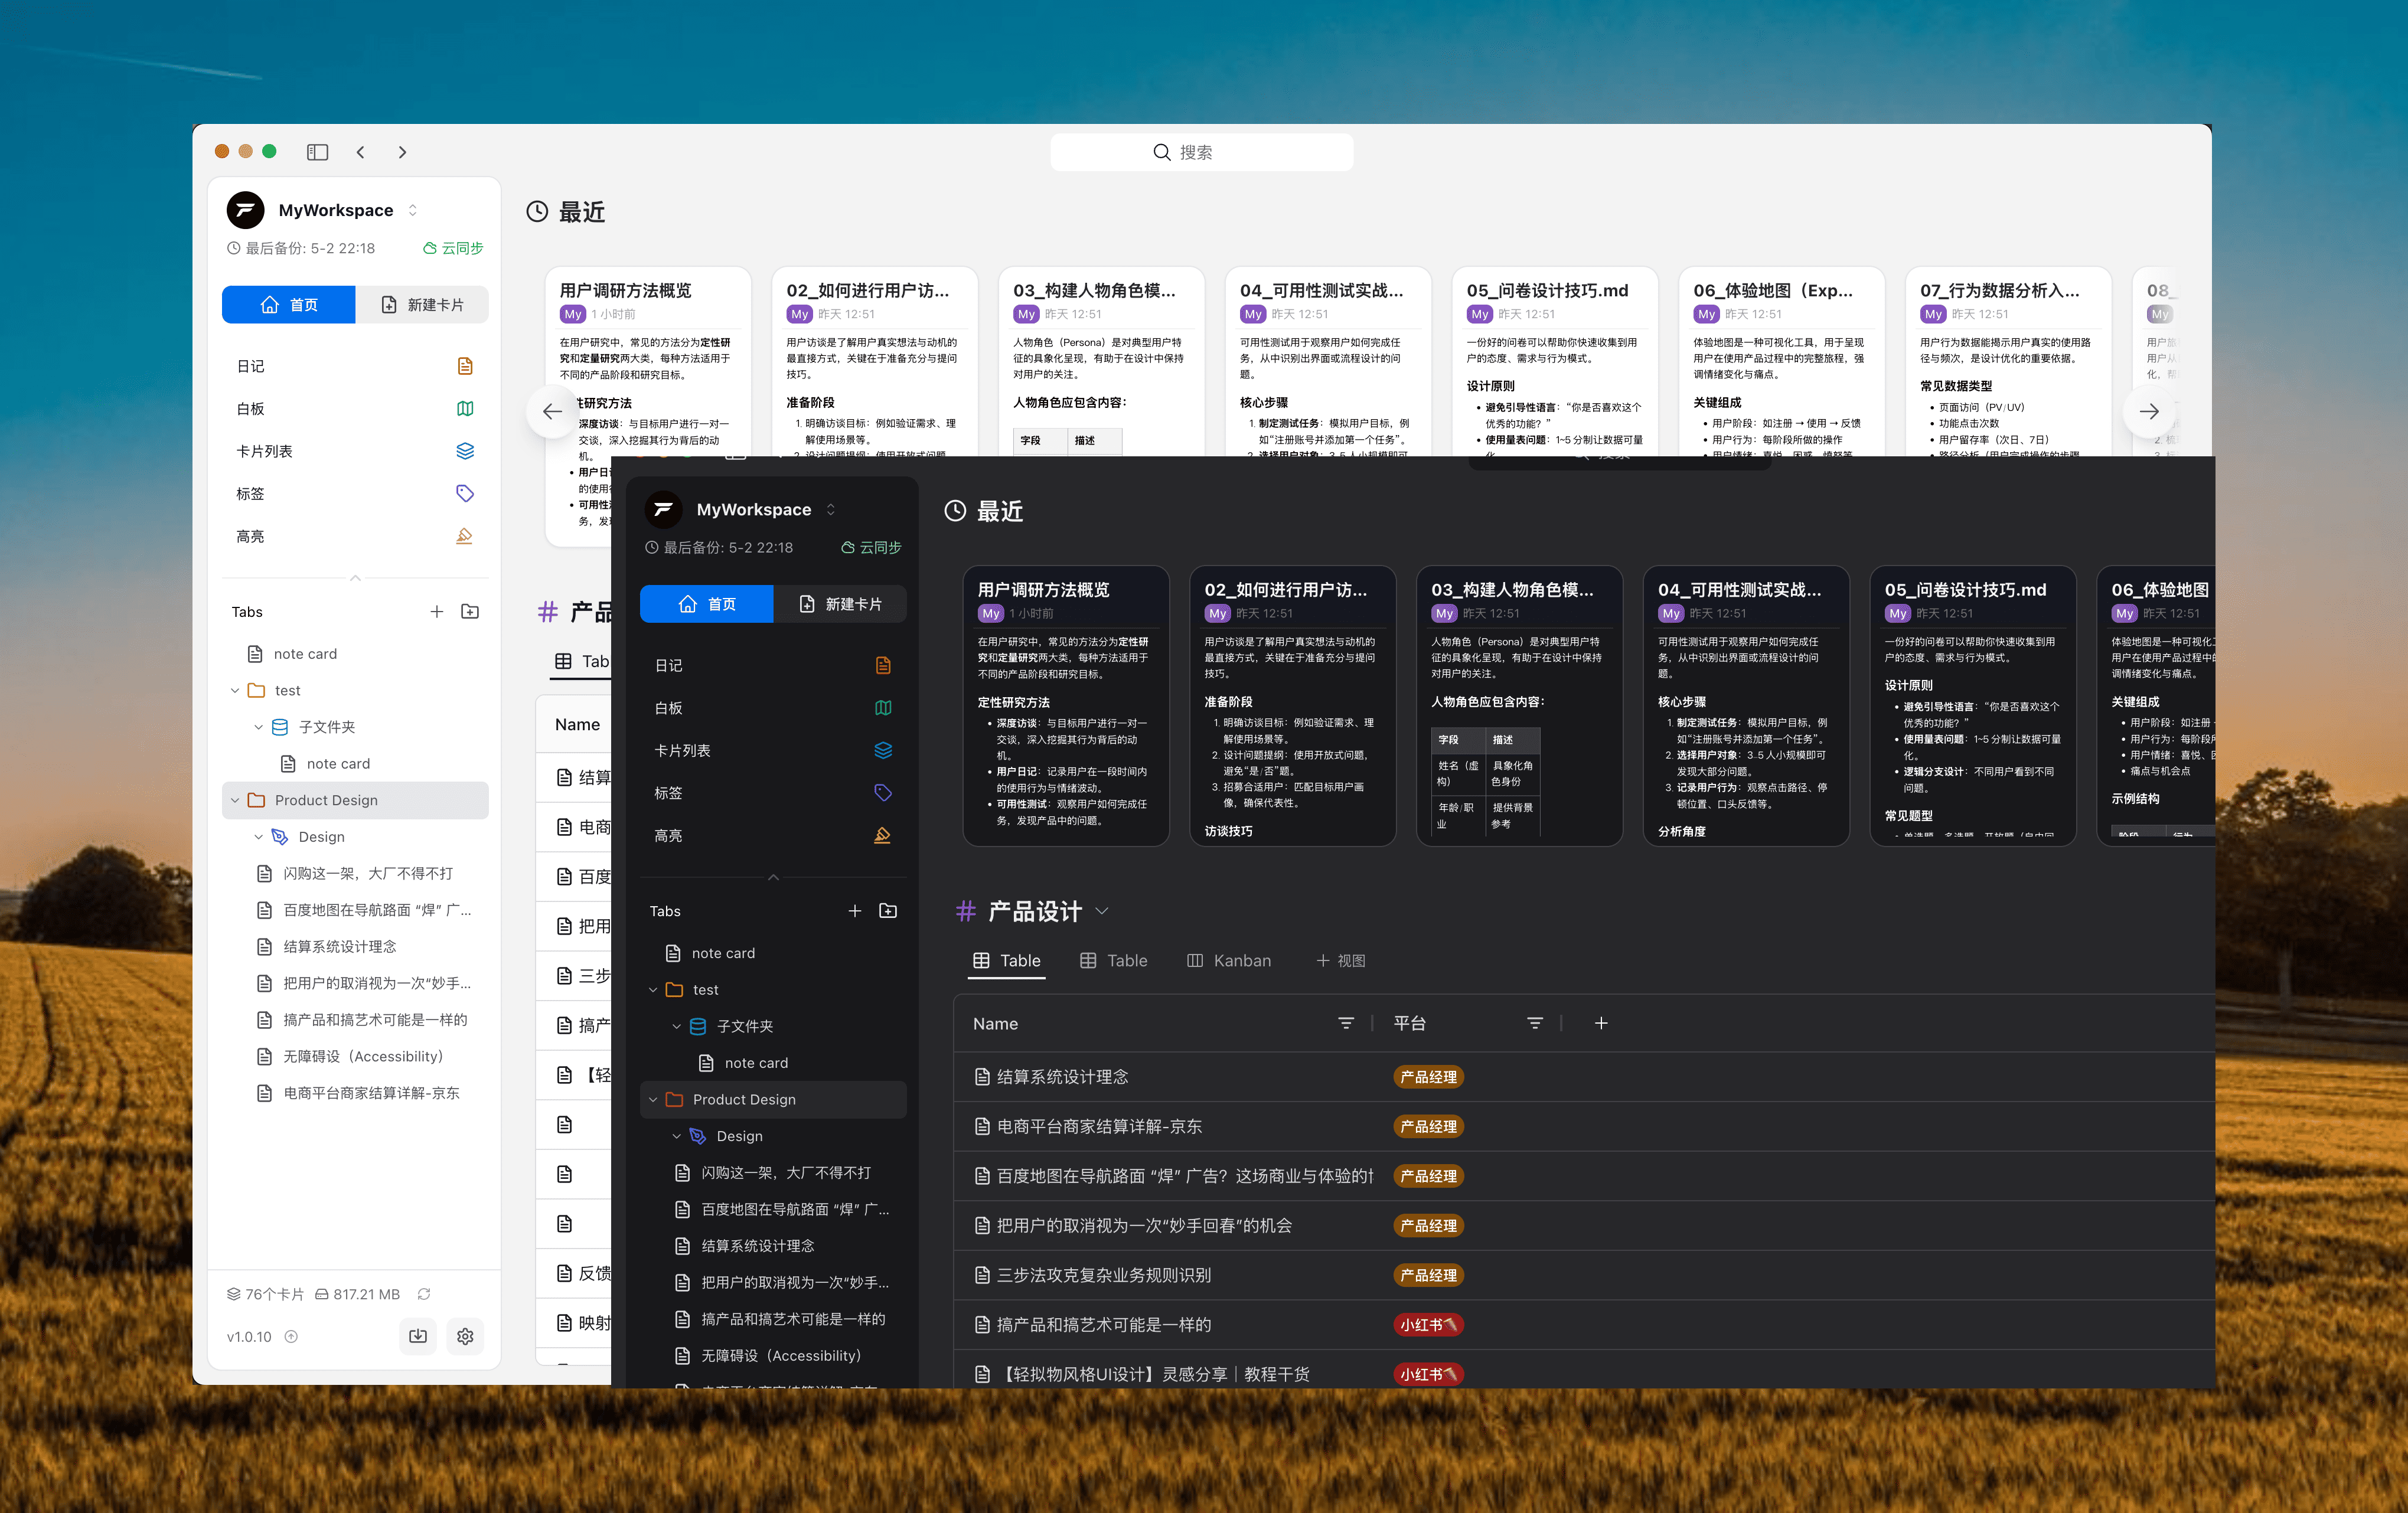Click the download icon next to v1.0.10
The image size is (2408, 1513).
(418, 1336)
